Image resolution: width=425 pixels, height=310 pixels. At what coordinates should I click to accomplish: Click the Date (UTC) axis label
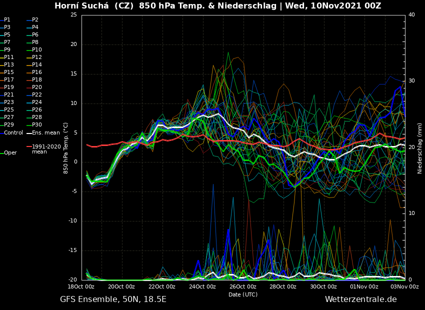[x=243, y=294]
